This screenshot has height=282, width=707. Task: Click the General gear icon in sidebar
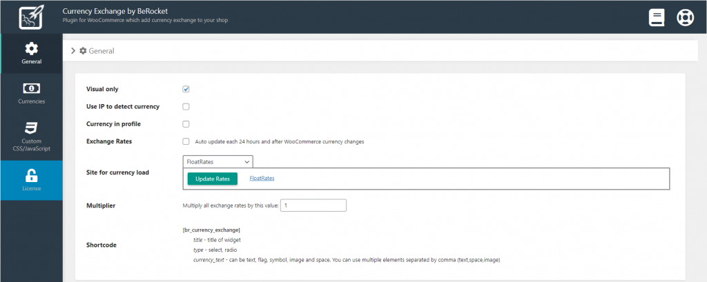[31, 48]
